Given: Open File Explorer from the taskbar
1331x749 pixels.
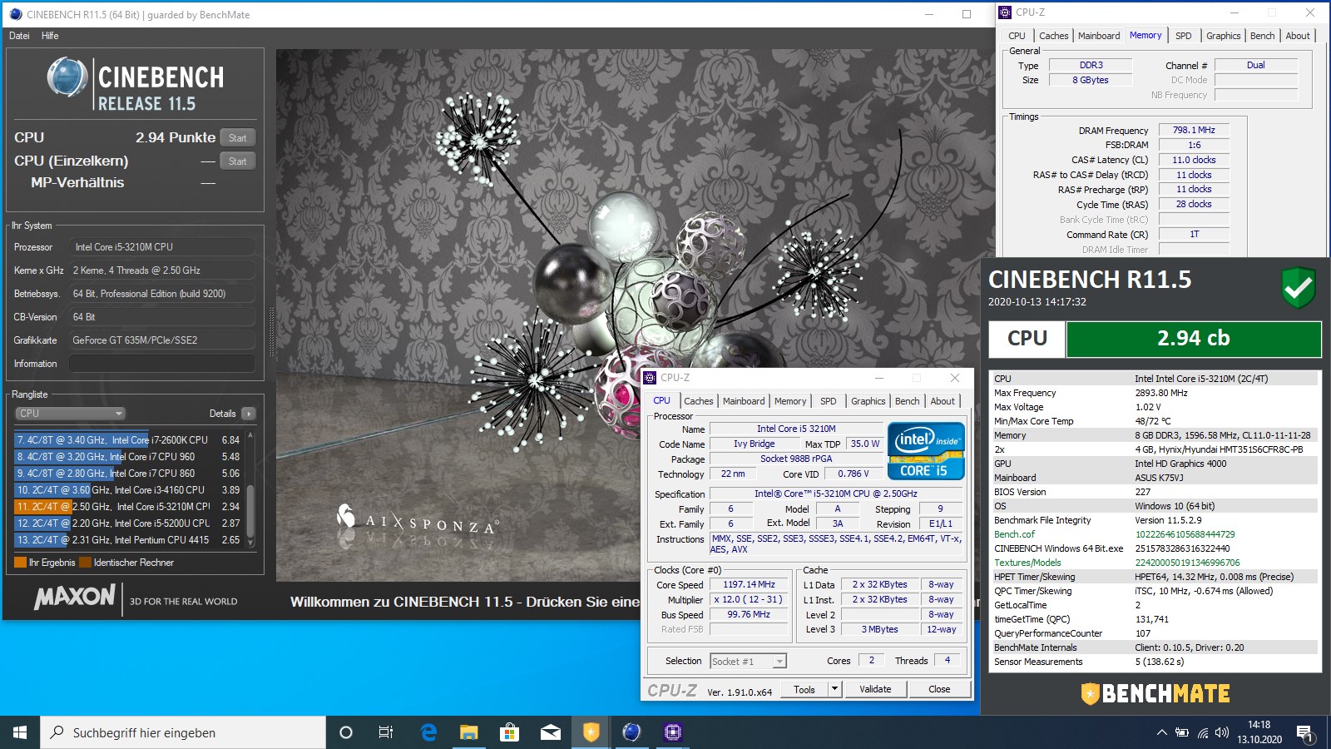Looking at the screenshot, I should (469, 732).
